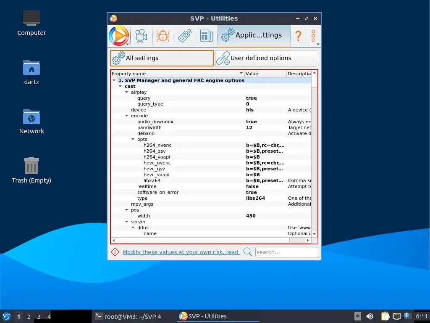Collapse the opts tree node
Image resolution: width=430 pixels, height=323 pixels.
click(133, 139)
